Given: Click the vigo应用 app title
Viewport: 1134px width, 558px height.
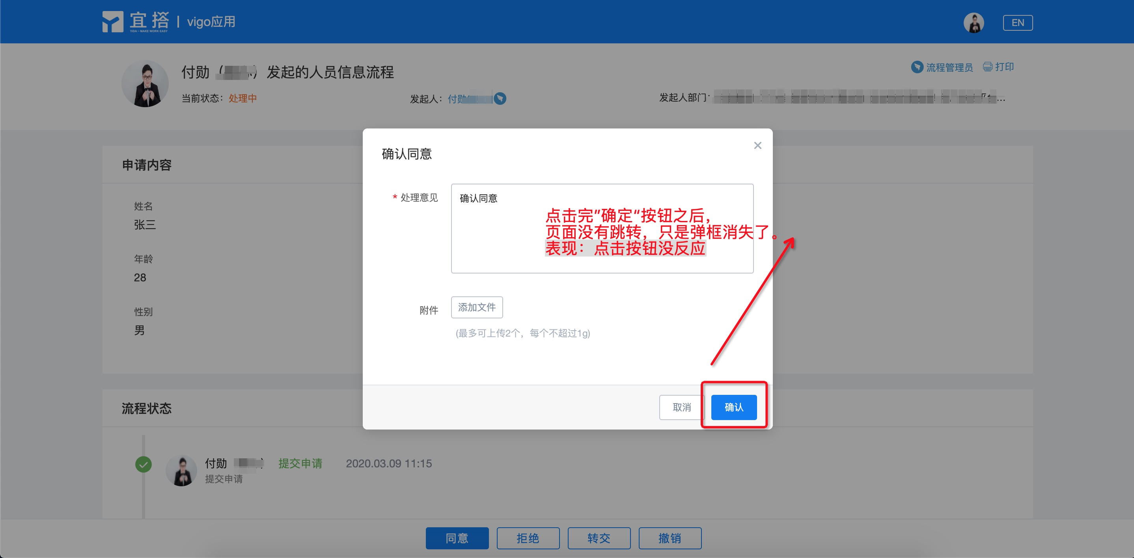Looking at the screenshot, I should coord(211,22).
